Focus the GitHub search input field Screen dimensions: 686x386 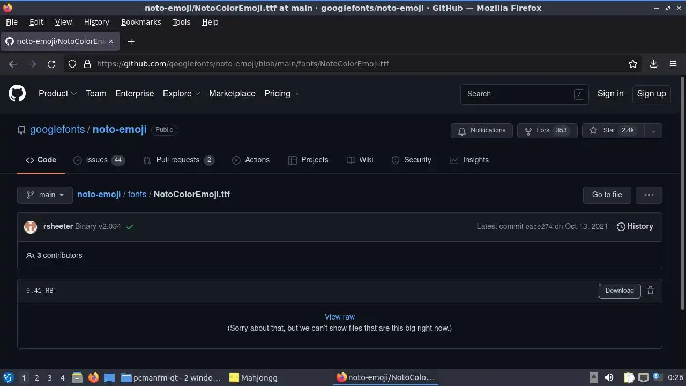click(525, 94)
